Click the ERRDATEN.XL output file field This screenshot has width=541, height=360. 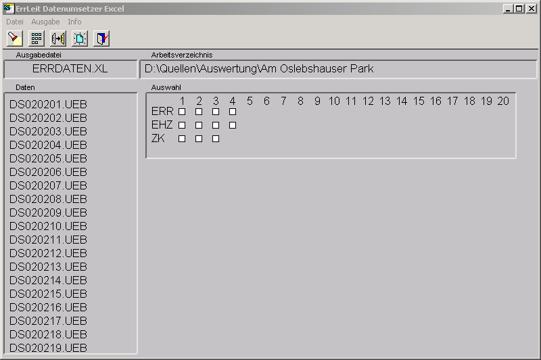70,69
